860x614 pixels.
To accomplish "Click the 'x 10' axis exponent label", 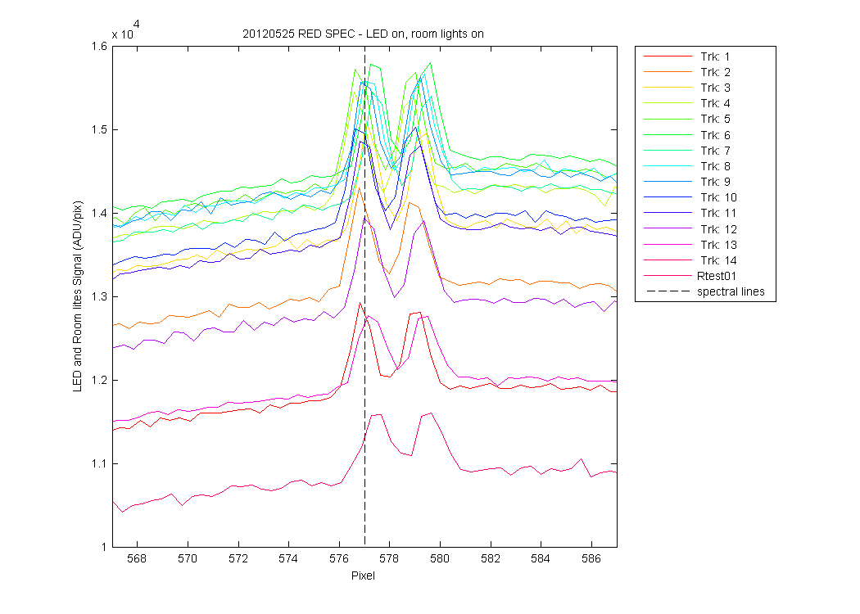I will [x=125, y=31].
